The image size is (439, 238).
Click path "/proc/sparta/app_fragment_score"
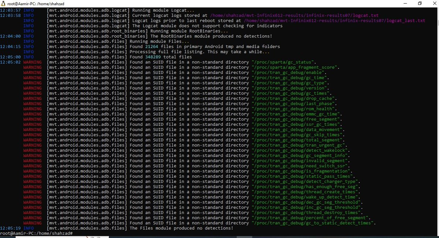click(295, 67)
